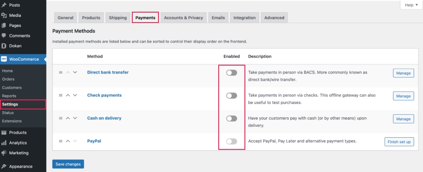Move Cash on delivery up
The height and width of the screenshot is (172, 423).
click(68, 118)
